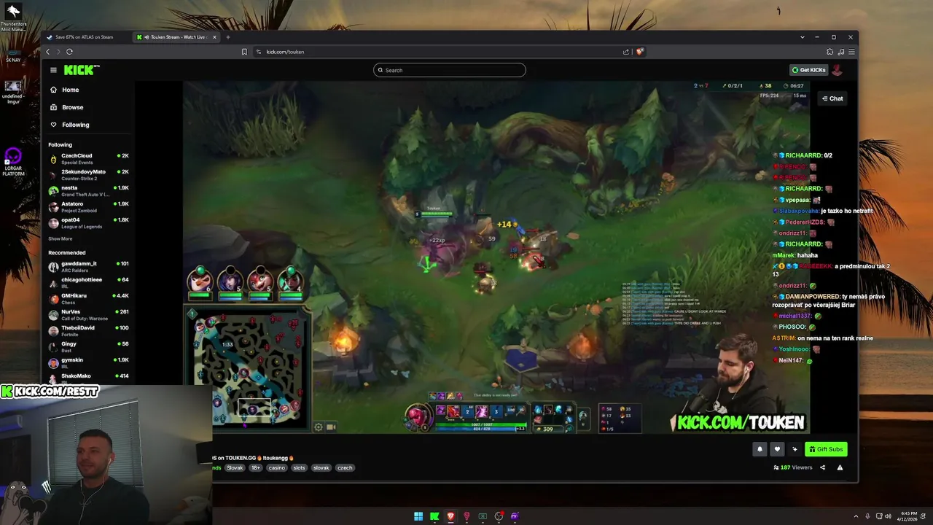This screenshot has width=933, height=525.
Task: Click the 18+ stream tag
Action: point(256,467)
